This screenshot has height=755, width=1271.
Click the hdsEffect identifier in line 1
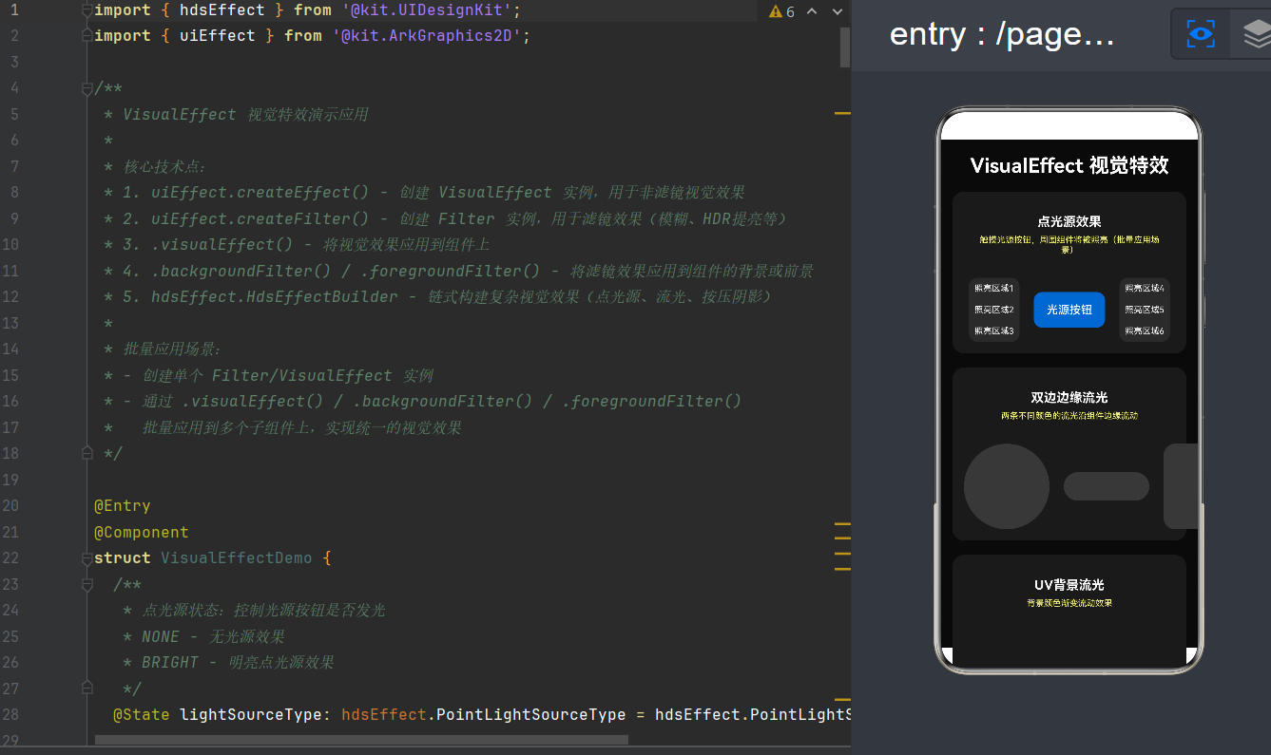[222, 10]
